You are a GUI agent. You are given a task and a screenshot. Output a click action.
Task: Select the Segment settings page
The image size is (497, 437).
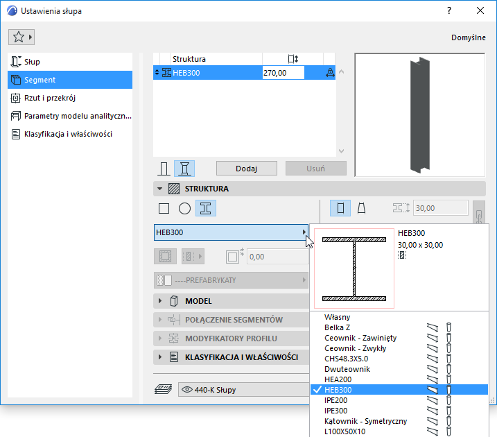(70, 80)
